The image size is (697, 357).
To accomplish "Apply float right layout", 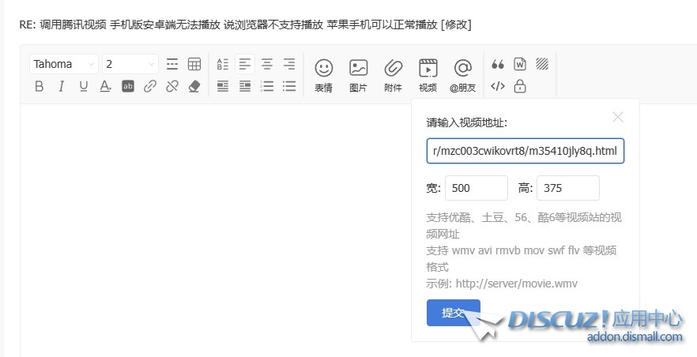I will click(245, 86).
